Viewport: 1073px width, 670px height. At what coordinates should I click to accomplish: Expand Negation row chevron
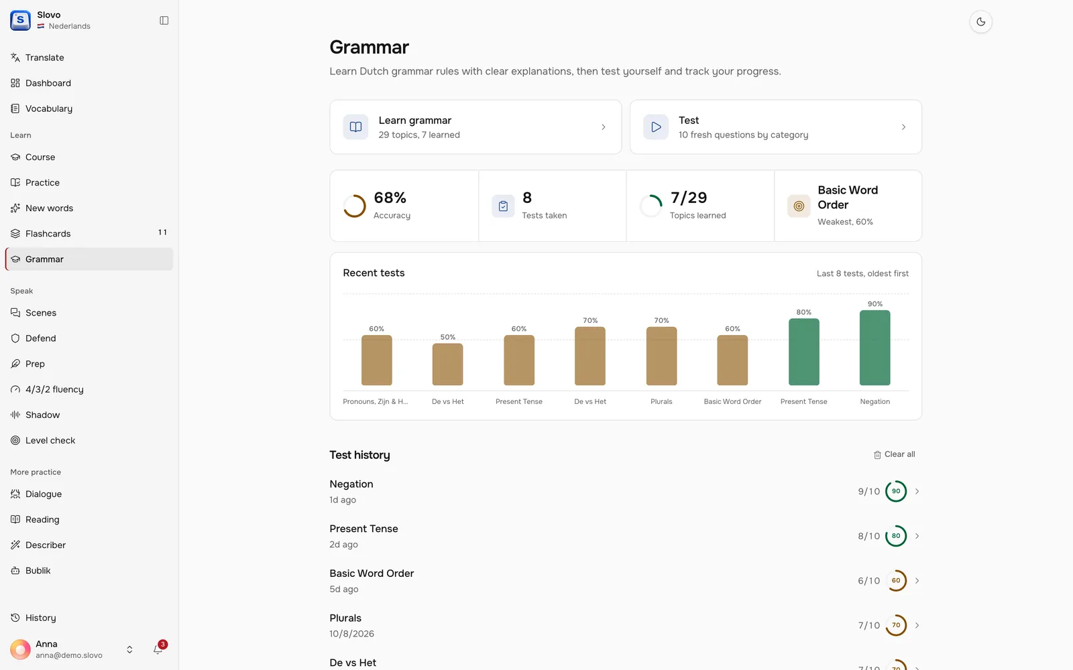[917, 491]
